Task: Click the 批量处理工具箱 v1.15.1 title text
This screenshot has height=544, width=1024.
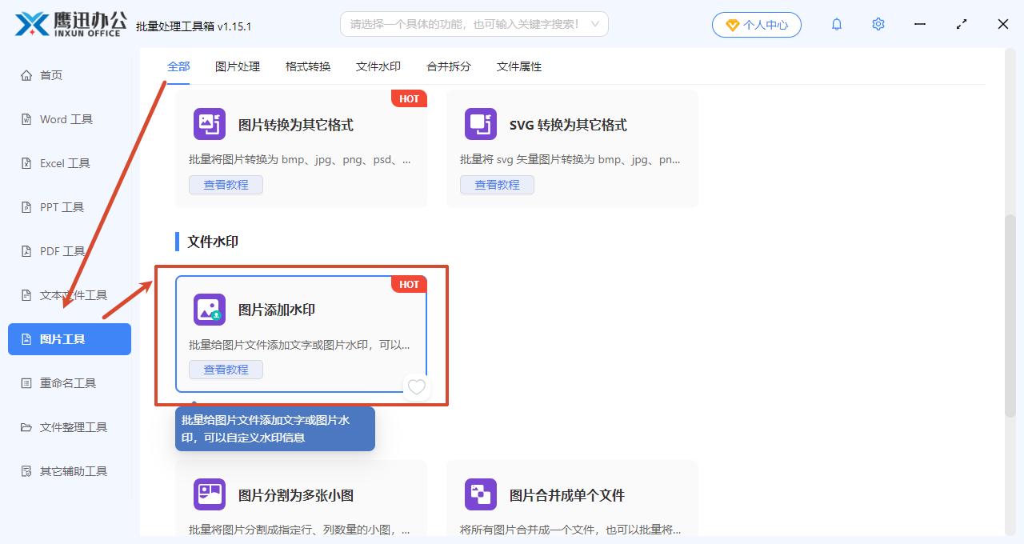Action: [194, 26]
